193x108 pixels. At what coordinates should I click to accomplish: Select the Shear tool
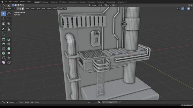tap(4, 62)
